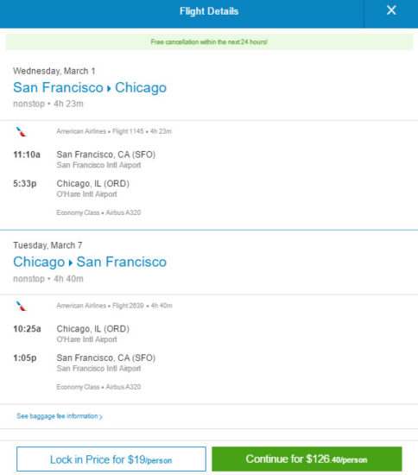Click the chevron after baggage fee information
The image size is (418, 475).
tap(101, 417)
